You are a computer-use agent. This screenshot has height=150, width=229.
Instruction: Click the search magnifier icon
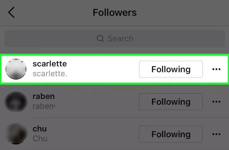(x=100, y=39)
